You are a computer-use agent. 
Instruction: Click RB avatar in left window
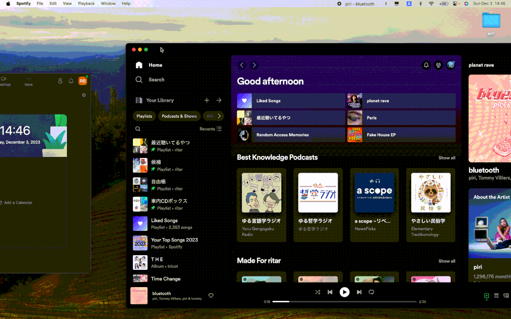(83, 81)
